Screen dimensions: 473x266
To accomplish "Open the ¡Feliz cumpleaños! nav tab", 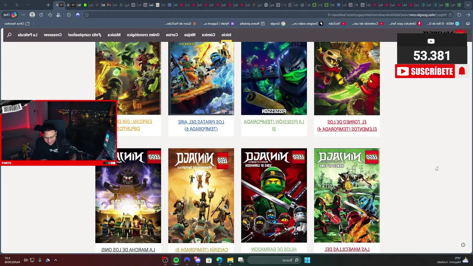I will 85,35.
